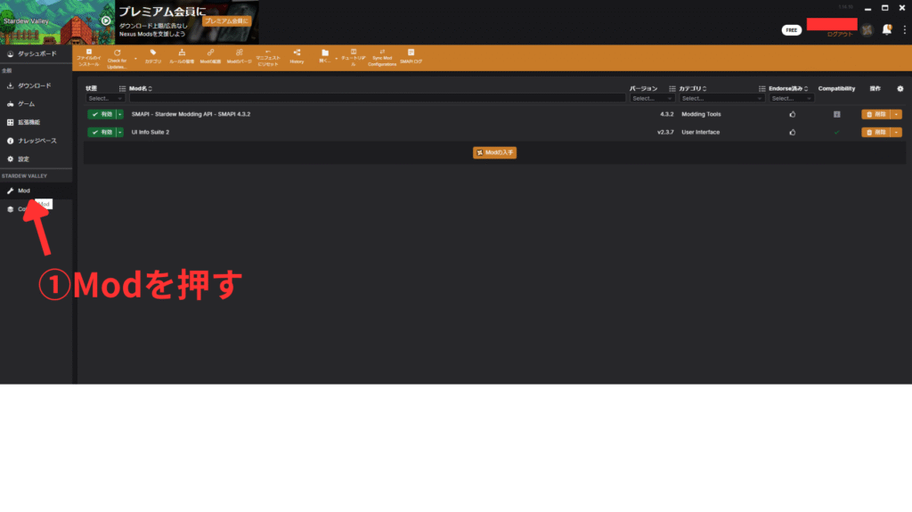This screenshot has width=912, height=512.
Task: Open the チュートリアル toolbar icon
Action: (353, 58)
